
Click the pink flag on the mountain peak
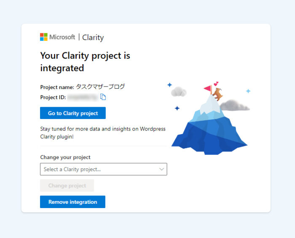[x=208, y=89]
